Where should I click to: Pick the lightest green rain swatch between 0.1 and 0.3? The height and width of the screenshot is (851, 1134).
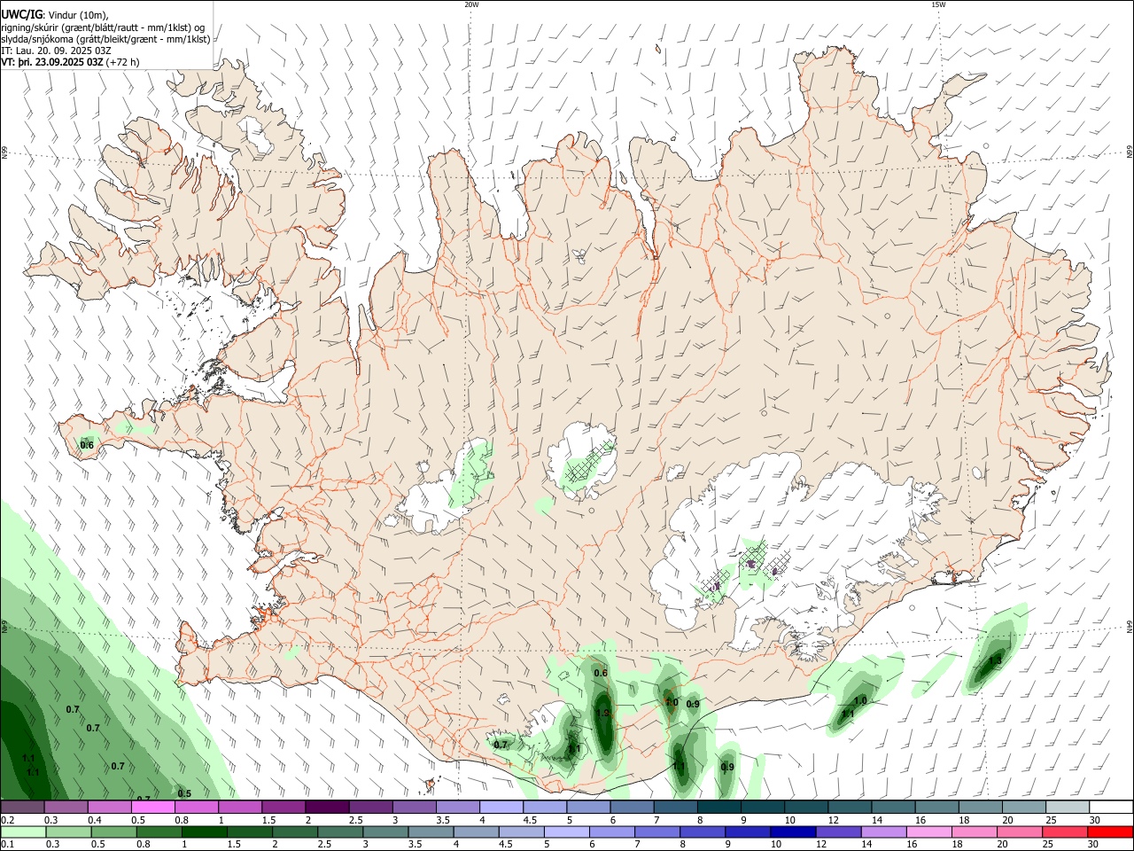click(x=23, y=831)
